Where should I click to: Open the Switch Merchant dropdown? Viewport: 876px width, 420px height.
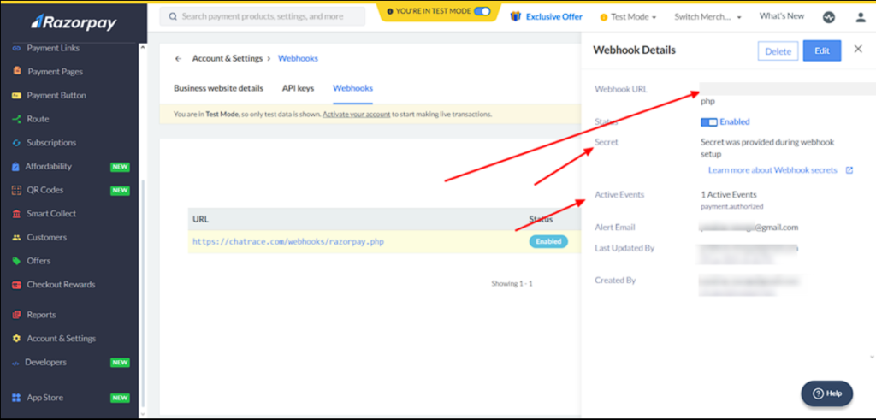coord(707,17)
